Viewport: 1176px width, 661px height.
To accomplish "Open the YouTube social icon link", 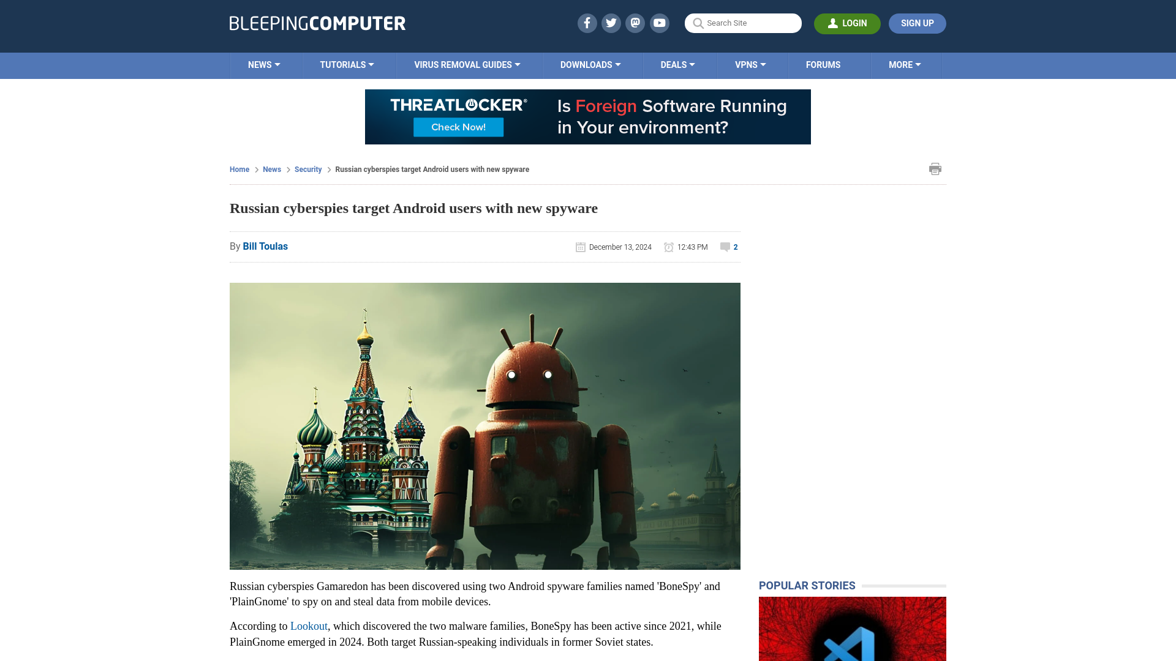I will pos(660,23).
